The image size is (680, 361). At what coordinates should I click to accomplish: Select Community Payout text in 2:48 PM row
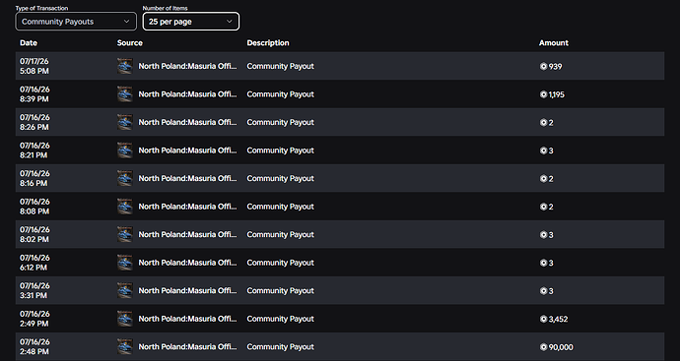pyautogui.click(x=280, y=346)
